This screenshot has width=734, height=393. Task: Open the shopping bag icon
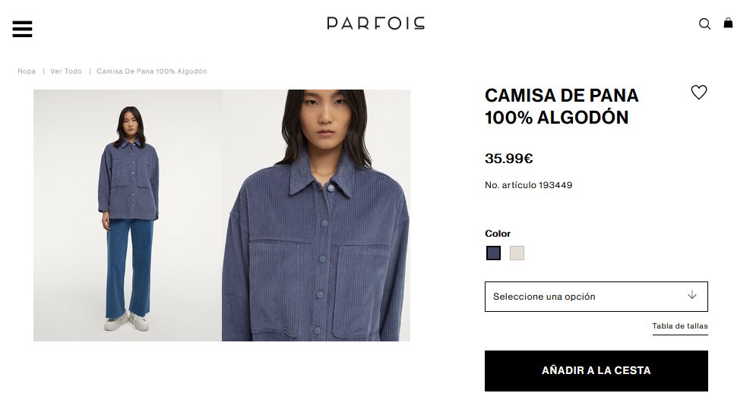[x=729, y=23]
